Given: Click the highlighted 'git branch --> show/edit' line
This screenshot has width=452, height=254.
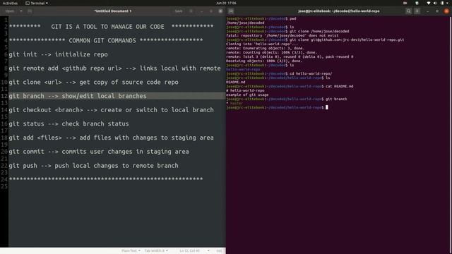Looking at the screenshot, I should pyautogui.click(x=117, y=96).
